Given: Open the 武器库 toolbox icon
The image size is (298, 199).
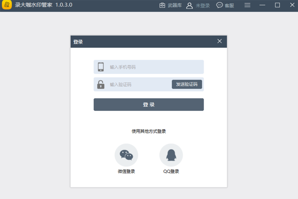Looking at the screenshot, I should [x=162, y=5].
